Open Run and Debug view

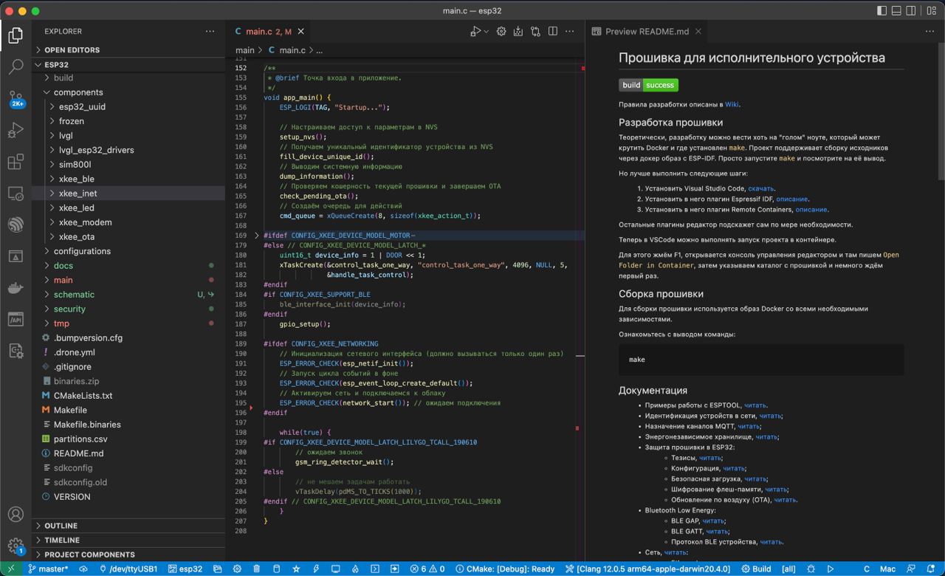tap(16, 131)
